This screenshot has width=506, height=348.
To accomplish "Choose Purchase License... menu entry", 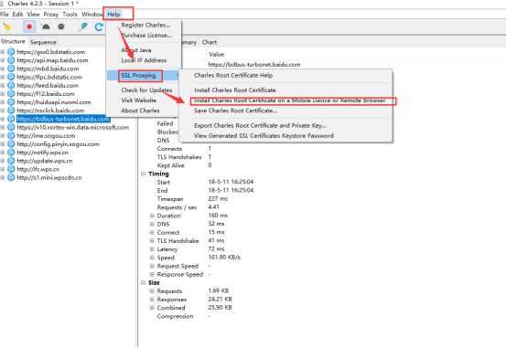I will pos(146,35).
